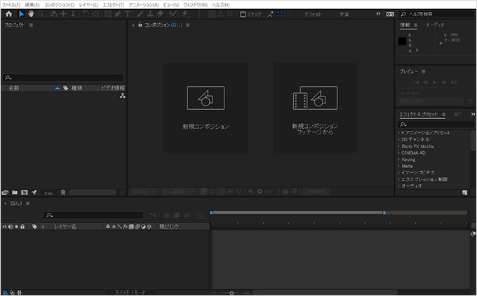Screen dimensions: 477x296
Task: Click 新規コンポジション フッテージから button
Action: pos(315,108)
